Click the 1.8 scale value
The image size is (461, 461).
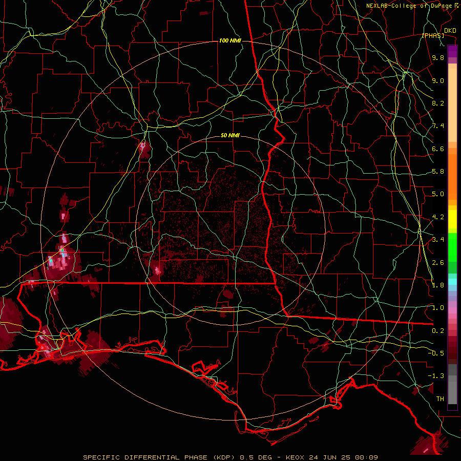438,285
